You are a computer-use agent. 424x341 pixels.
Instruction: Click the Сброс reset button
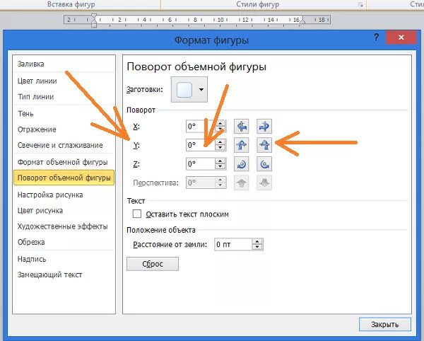(x=153, y=264)
